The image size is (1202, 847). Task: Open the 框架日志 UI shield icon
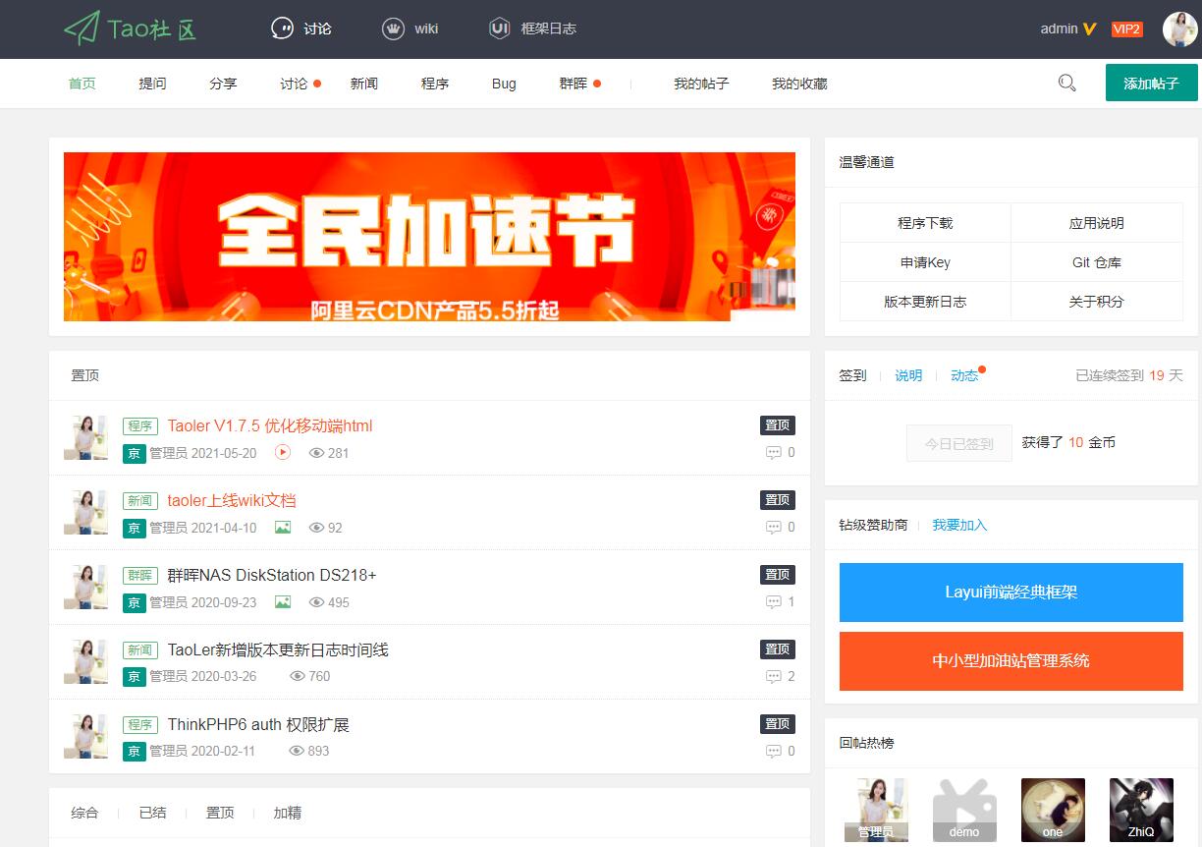coord(500,28)
